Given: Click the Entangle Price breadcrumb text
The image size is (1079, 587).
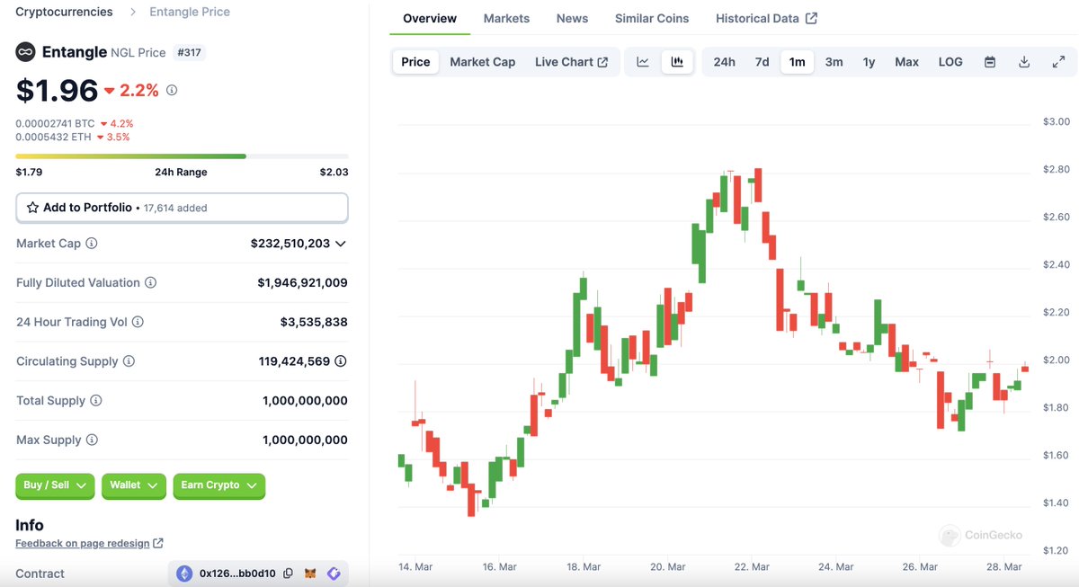Looking at the screenshot, I should pyautogui.click(x=190, y=12).
